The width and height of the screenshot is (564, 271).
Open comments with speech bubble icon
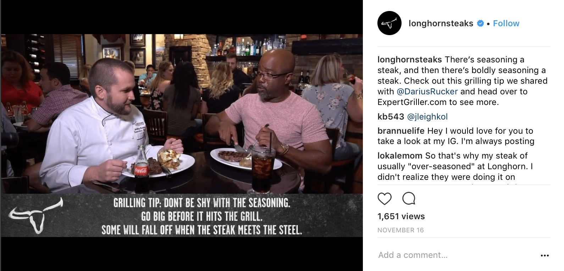pos(409,199)
